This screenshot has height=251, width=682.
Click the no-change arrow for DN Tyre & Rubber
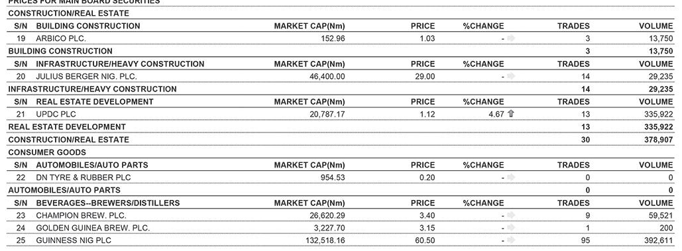(x=511, y=177)
